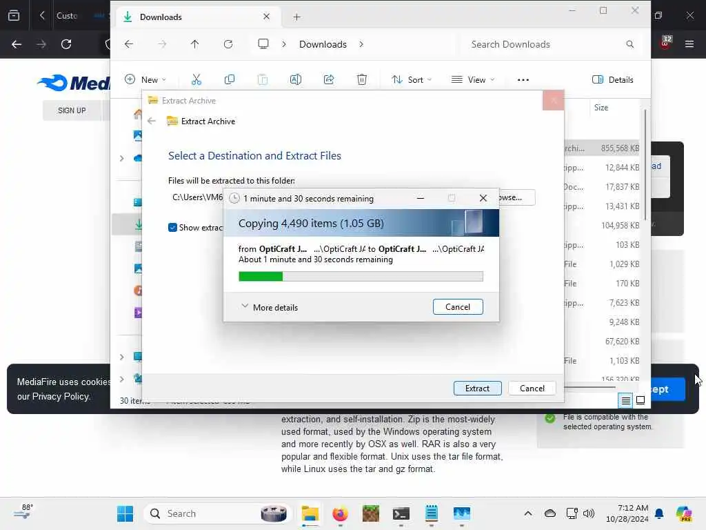This screenshot has height=530, width=706.
Task: Open the weather widget showing 88°
Action: point(23,511)
